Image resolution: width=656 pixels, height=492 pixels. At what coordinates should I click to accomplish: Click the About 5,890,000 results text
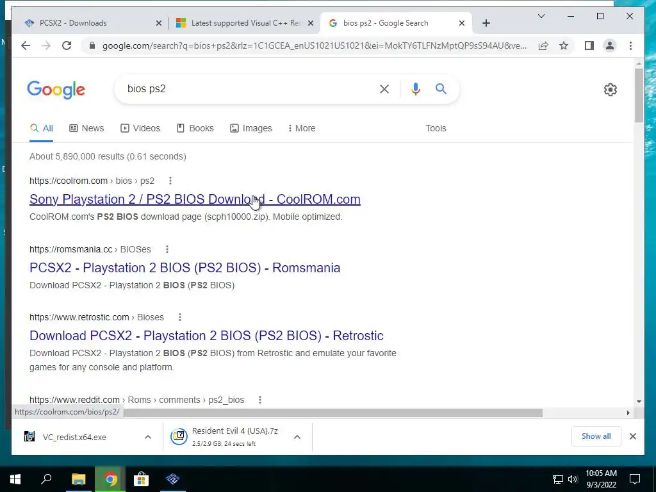108,156
